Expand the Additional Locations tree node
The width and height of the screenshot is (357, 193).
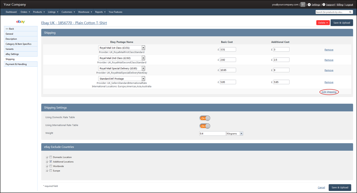47,161
